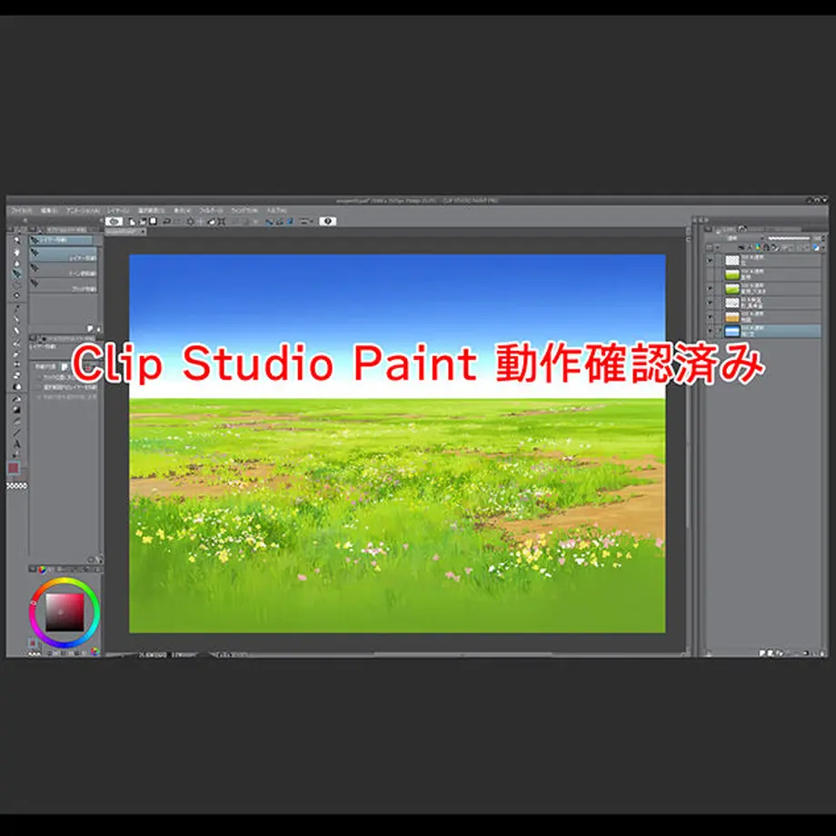Click the Clip to Layer Below icon
The width and height of the screenshot is (836, 836).
click(x=741, y=247)
